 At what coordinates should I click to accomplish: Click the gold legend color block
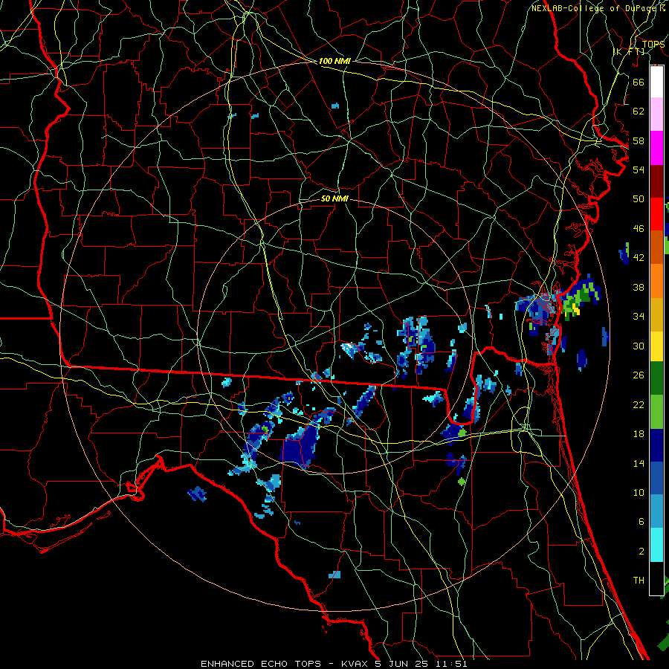656,314
